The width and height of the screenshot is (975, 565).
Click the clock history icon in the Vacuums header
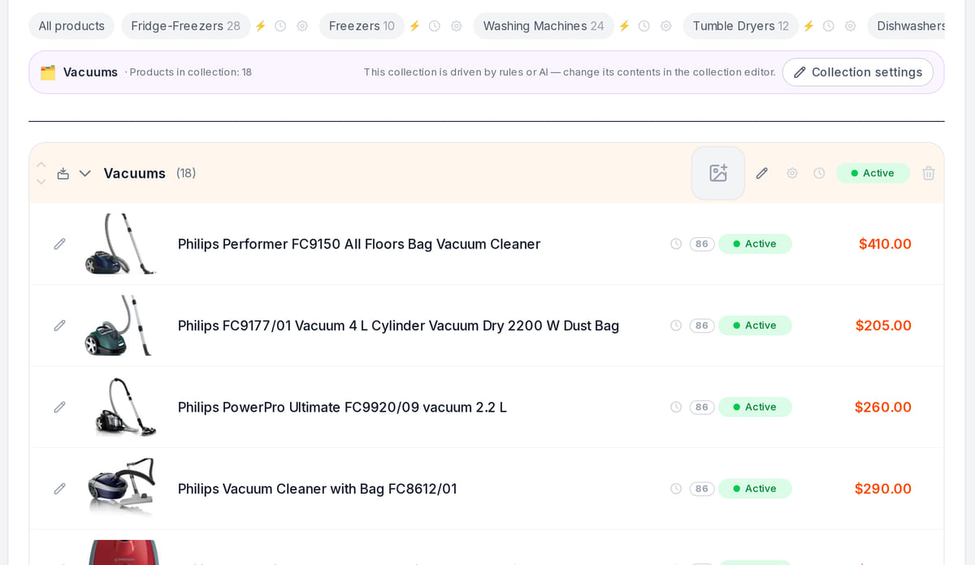click(x=819, y=173)
